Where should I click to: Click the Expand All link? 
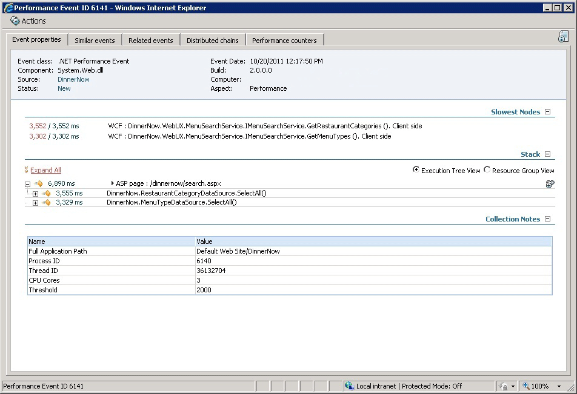(45, 170)
